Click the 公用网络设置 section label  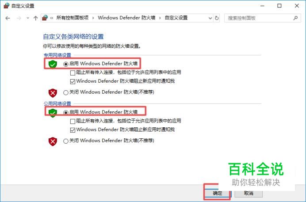click(57, 103)
